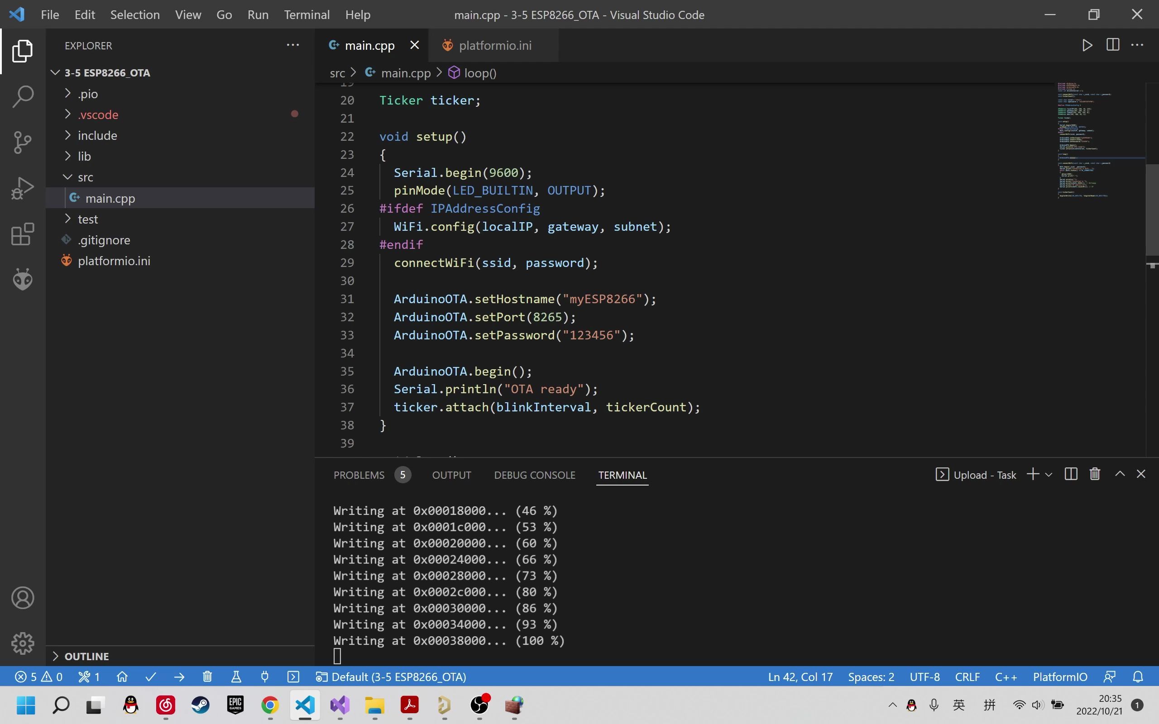
Task: Switch to the platformio.ini tab
Action: (494, 45)
